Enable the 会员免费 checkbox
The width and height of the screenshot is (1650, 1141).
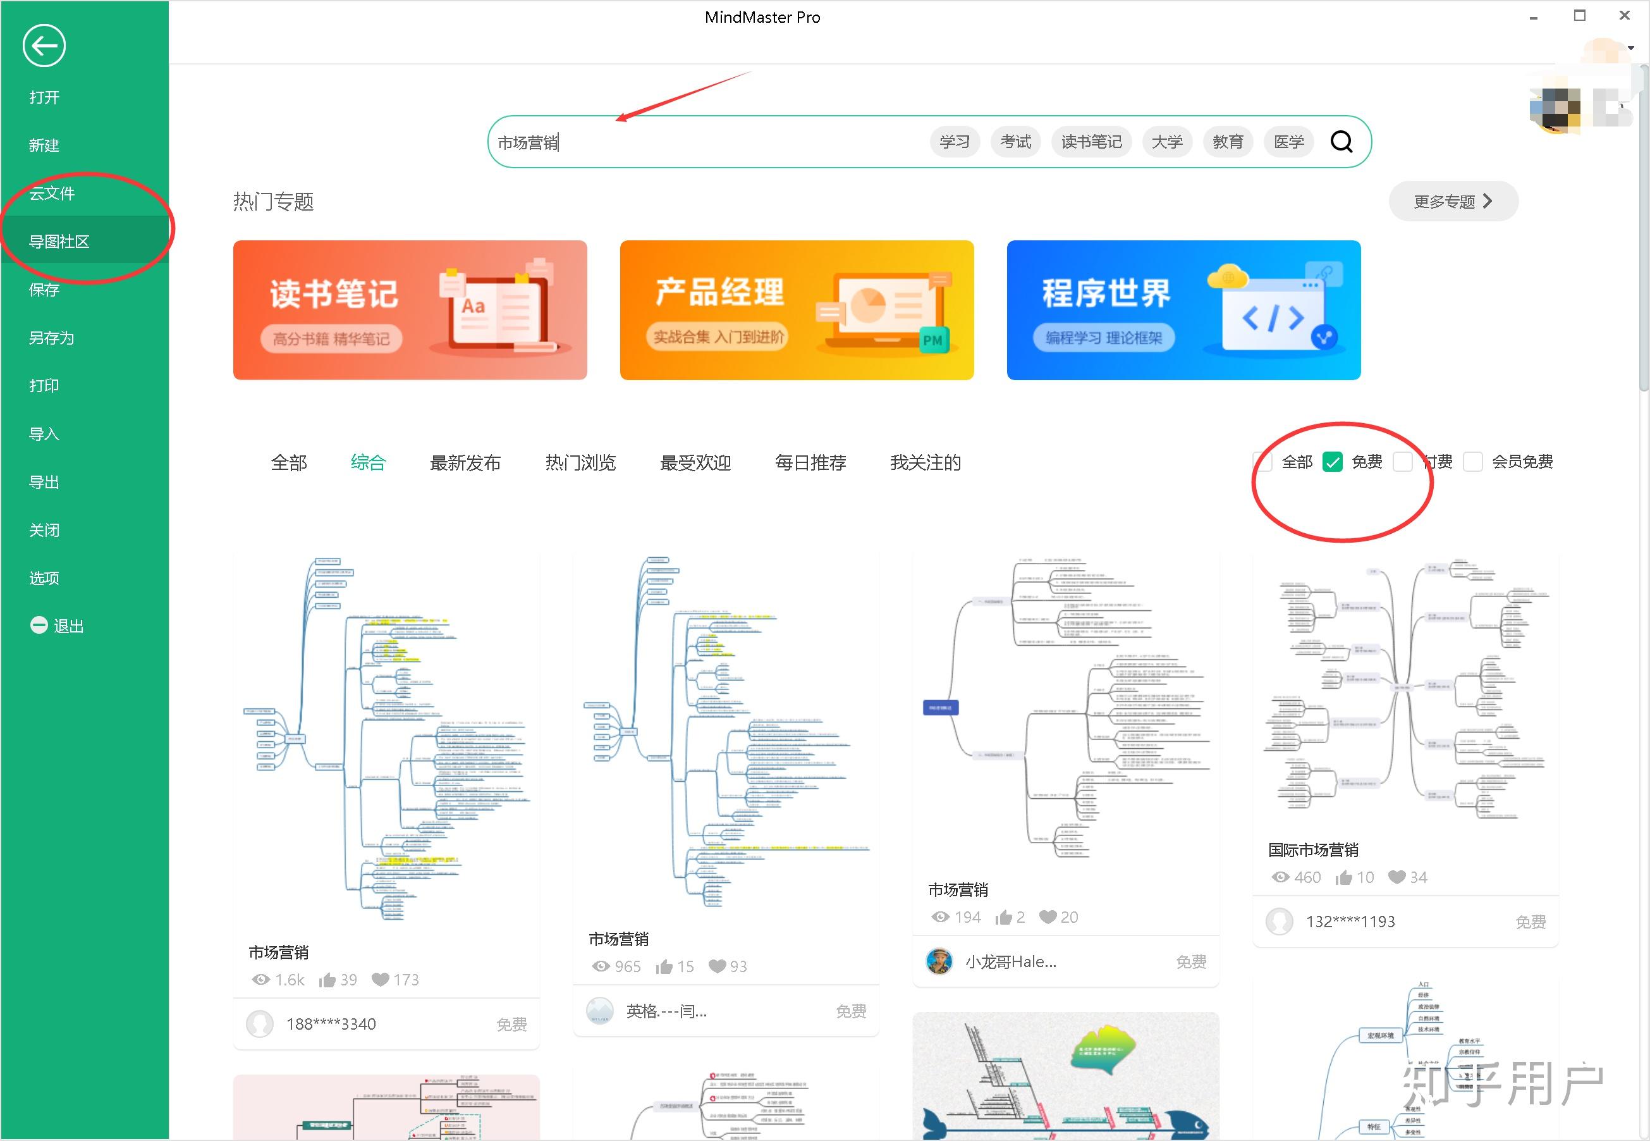pyautogui.click(x=1472, y=462)
